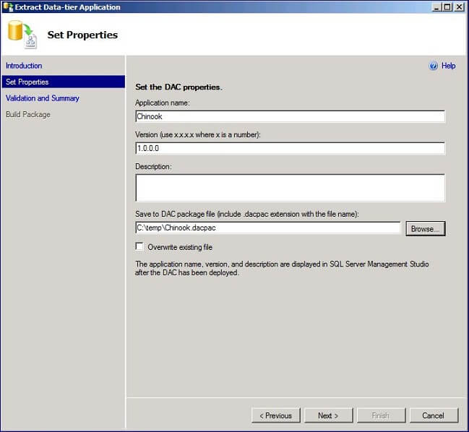Click the Build Package step

pos(28,115)
